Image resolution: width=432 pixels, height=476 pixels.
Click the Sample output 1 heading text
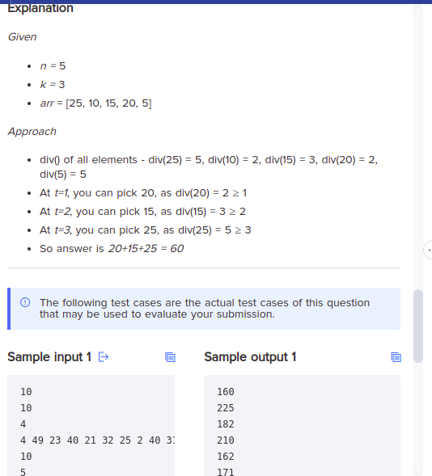pyautogui.click(x=250, y=357)
